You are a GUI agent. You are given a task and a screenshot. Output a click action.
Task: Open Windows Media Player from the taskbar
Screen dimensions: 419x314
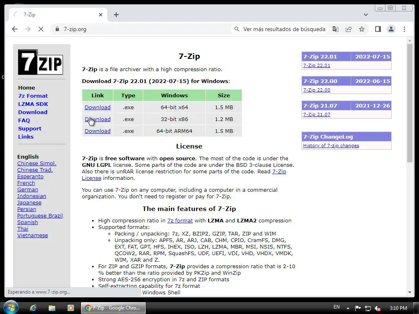[70, 308]
